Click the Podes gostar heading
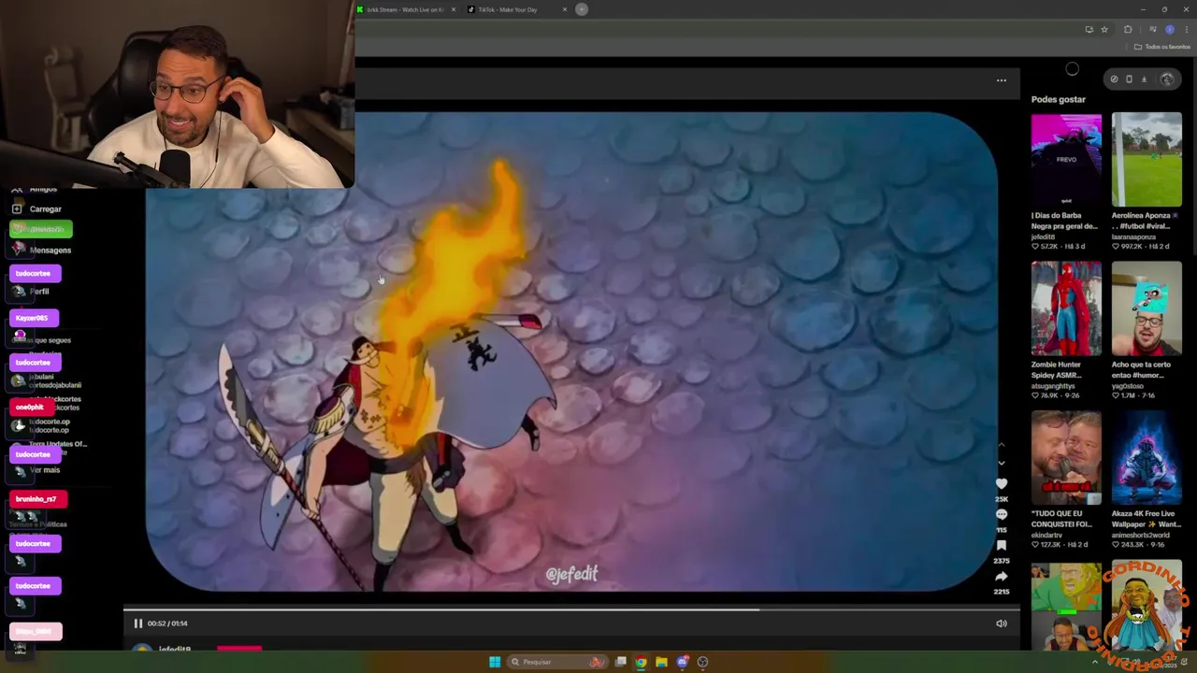 [1059, 99]
